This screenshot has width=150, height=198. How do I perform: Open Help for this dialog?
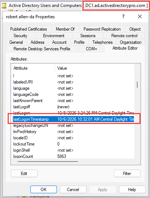pos(132,189)
